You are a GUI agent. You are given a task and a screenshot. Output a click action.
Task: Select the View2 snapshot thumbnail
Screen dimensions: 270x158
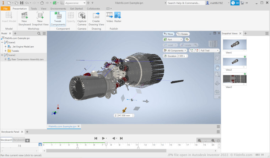[234, 63]
